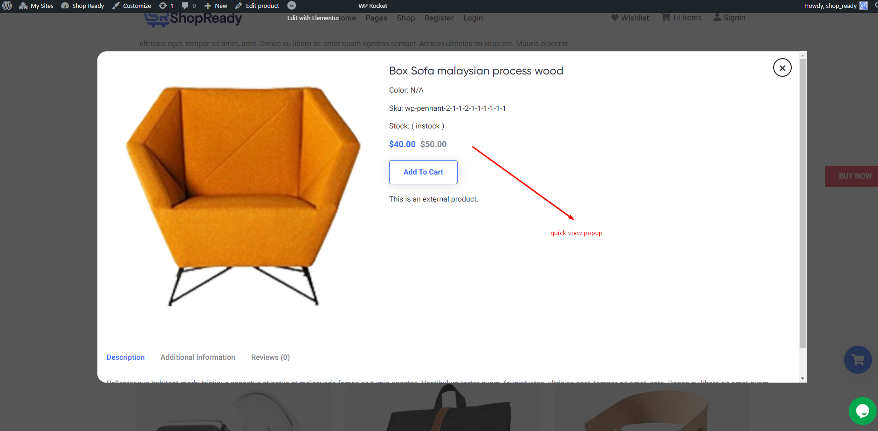Open the floating blue cart icon

(x=857, y=360)
